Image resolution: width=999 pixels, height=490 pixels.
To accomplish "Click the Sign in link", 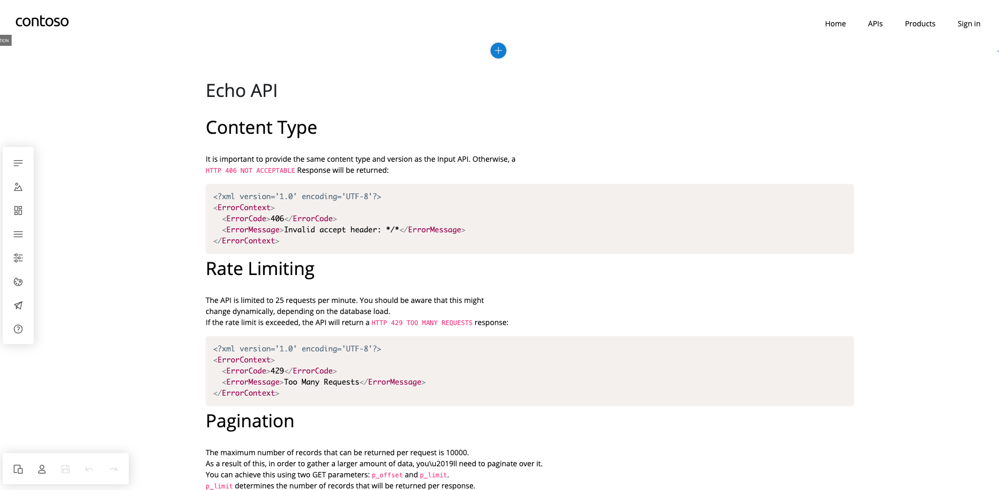I will tap(968, 24).
